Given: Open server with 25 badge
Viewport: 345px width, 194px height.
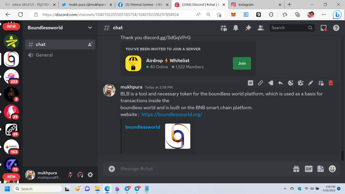Looking at the screenshot, I should point(11,112).
